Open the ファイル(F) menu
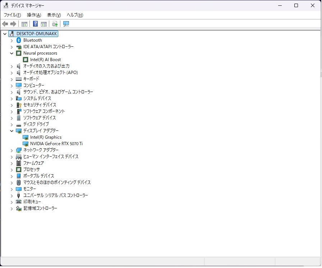This screenshot has height=268, width=322. [12, 15]
